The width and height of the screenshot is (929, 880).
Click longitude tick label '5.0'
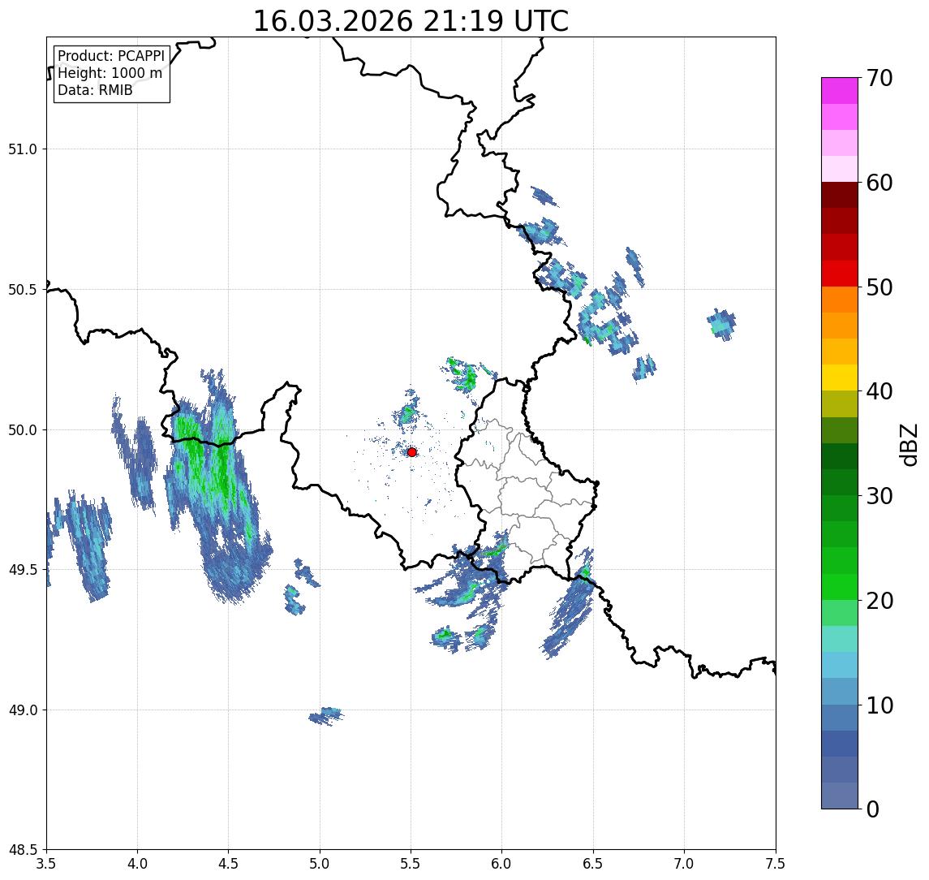click(x=320, y=864)
